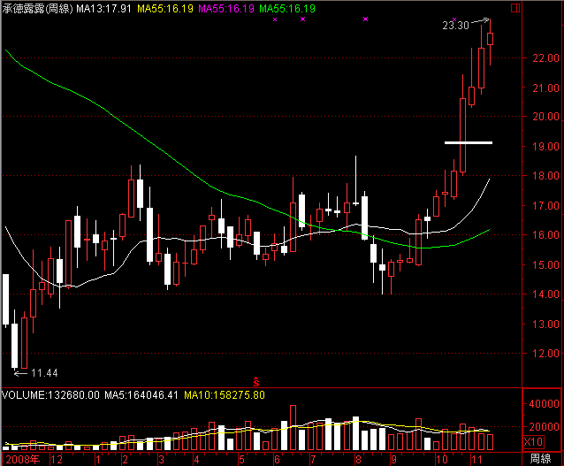
Task: Click the 20000 volume axis label
Action: [x=544, y=427]
